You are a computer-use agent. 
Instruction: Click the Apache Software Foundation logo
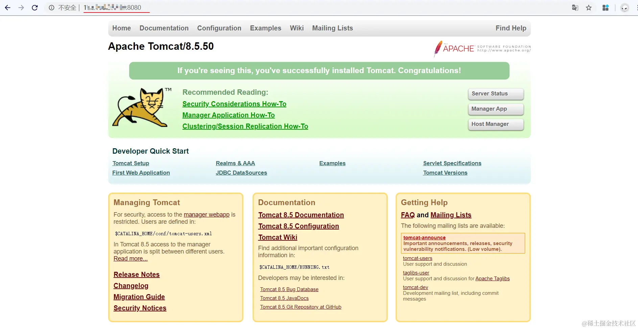(x=482, y=49)
